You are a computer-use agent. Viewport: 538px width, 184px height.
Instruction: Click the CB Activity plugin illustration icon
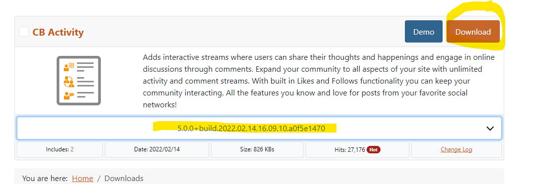tap(78, 81)
